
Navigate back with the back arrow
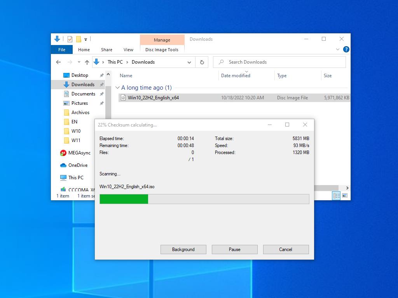pyautogui.click(x=58, y=62)
